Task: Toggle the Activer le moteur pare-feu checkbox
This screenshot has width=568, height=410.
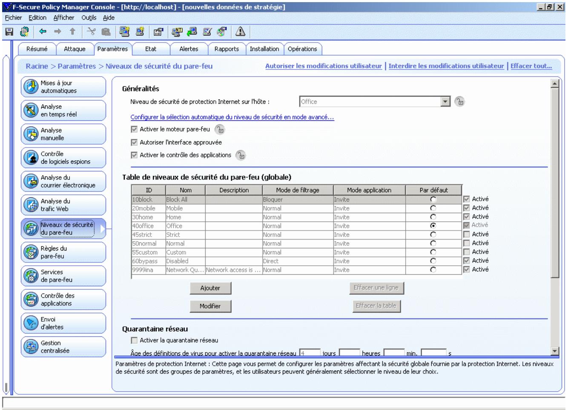Action: point(134,129)
